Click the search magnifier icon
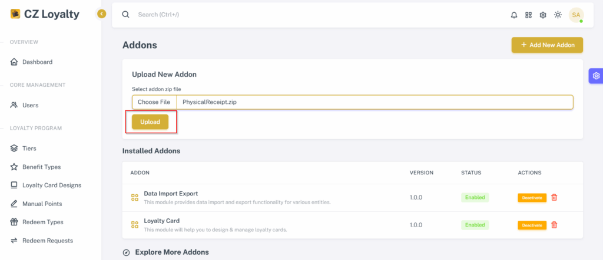603x260 pixels. 125,15
